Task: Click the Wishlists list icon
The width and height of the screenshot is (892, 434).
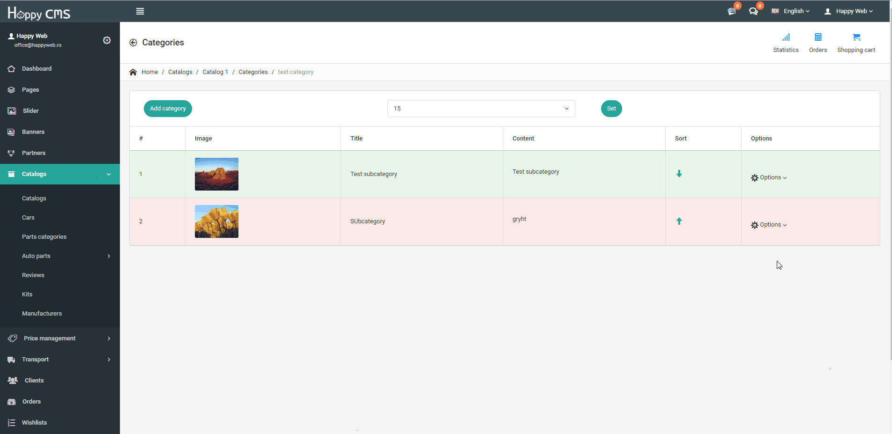Action: pyautogui.click(x=11, y=423)
